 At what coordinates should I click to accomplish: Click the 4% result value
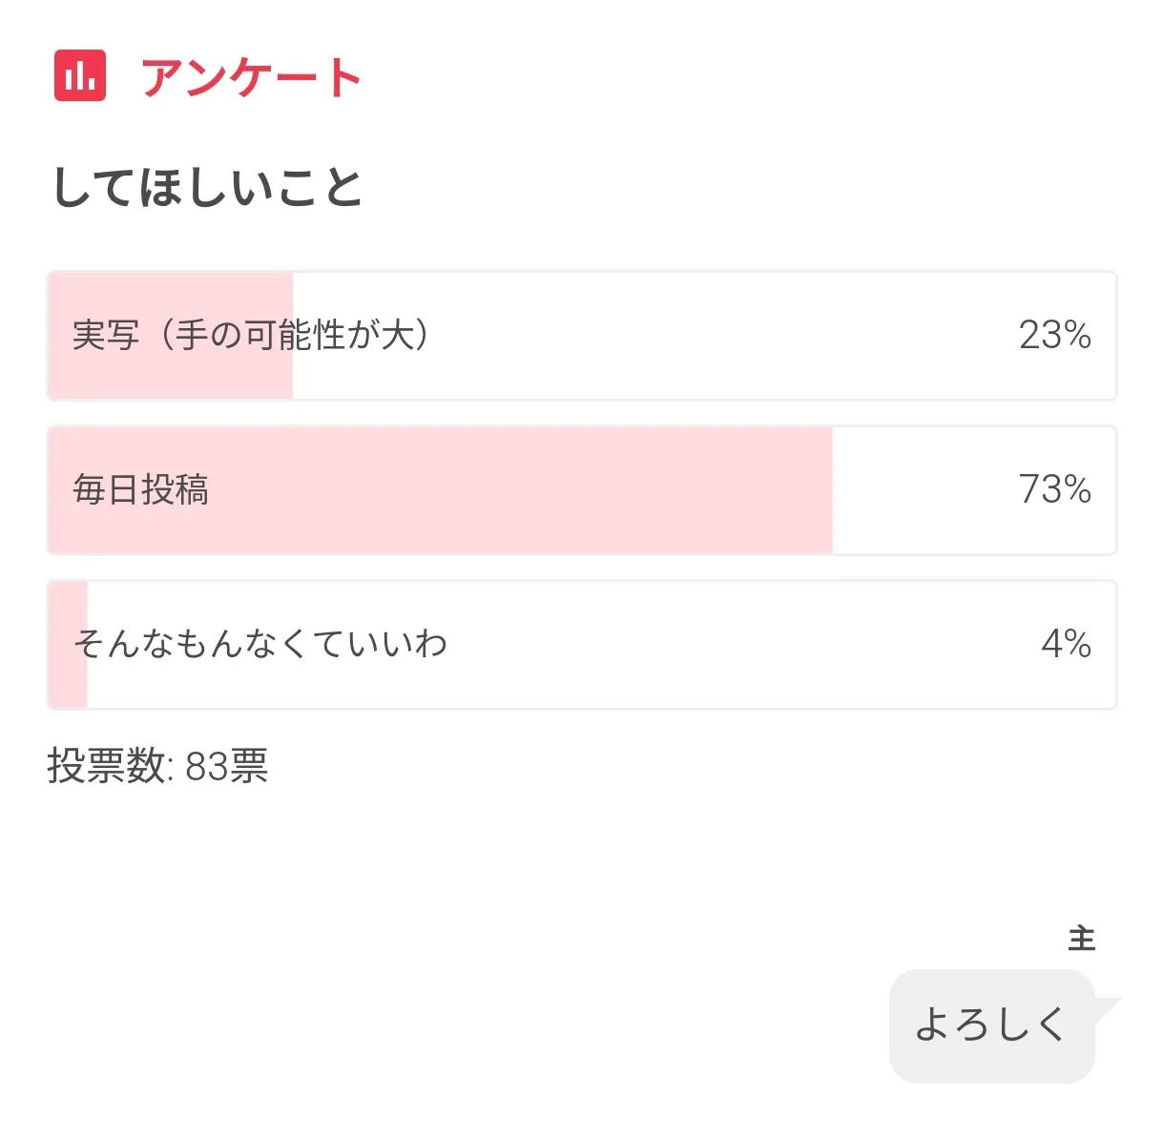(1066, 644)
